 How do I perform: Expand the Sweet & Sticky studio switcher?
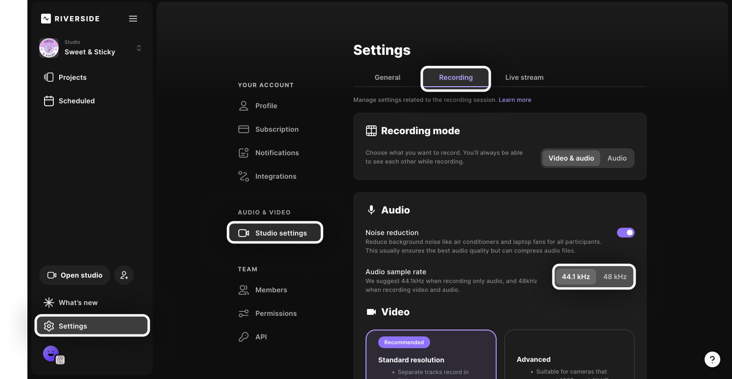(139, 48)
